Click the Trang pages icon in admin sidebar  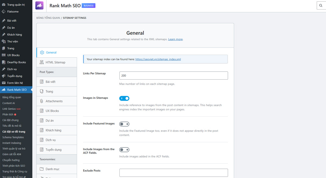click(4, 48)
